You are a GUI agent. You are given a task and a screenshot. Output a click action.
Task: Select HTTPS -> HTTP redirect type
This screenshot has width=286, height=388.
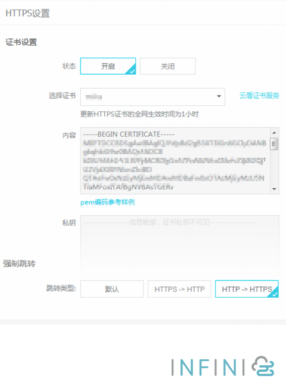click(x=179, y=289)
